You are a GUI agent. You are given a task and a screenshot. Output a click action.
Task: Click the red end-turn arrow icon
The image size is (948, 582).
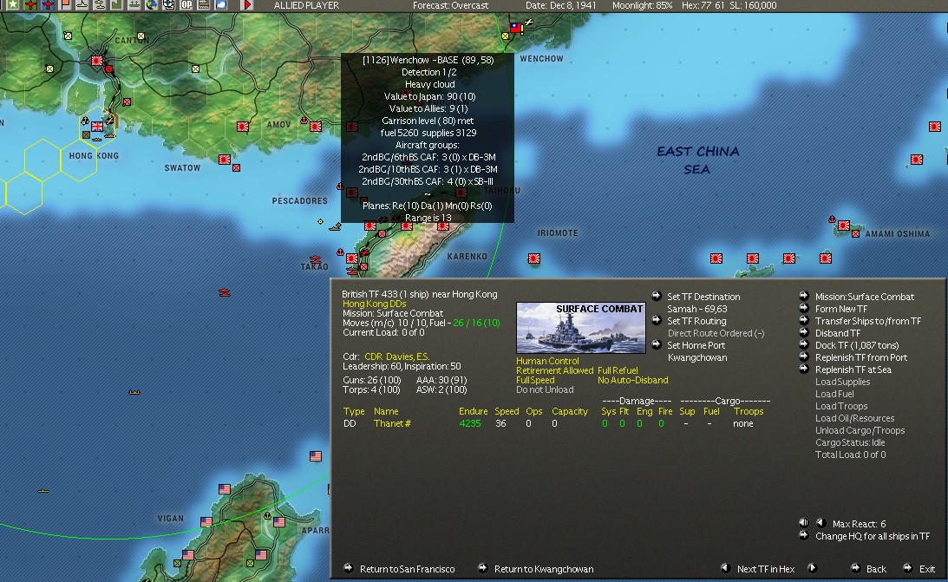(247, 5)
